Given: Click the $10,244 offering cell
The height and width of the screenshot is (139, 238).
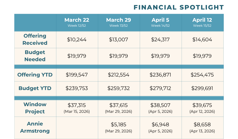Looking at the screenshot, I should coord(77,40).
